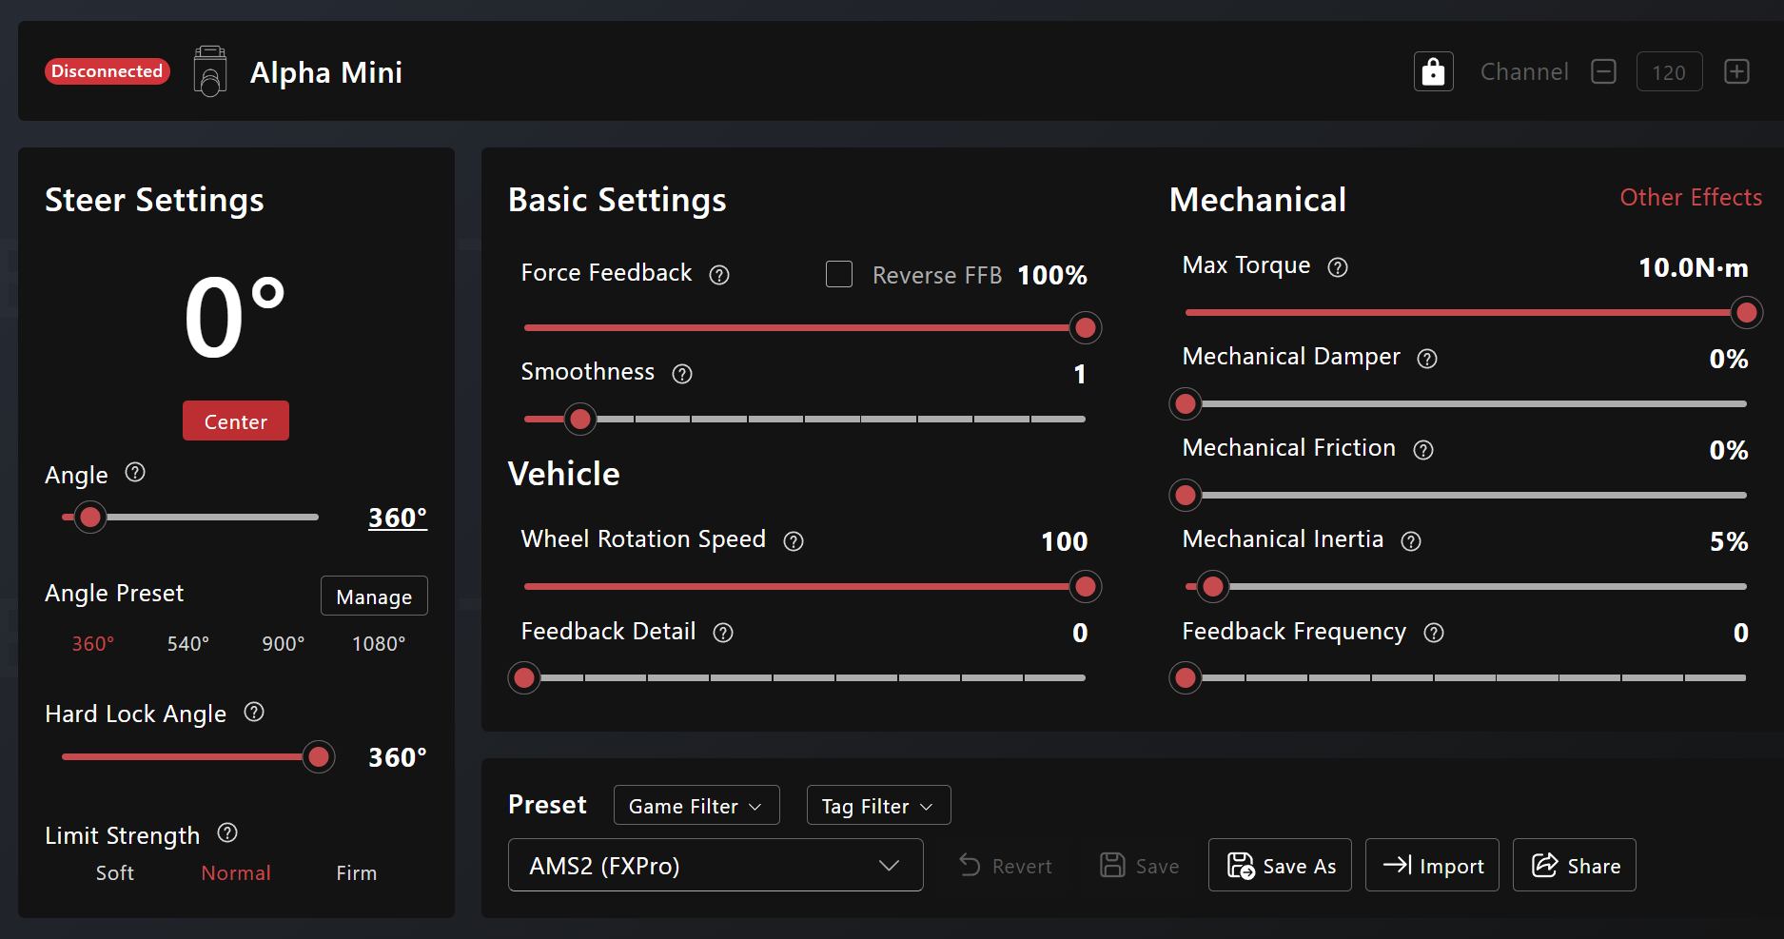Screen dimensions: 1784x939
Task: Click the Wheel Rotation Speed slider handle
Action: point(1085,587)
